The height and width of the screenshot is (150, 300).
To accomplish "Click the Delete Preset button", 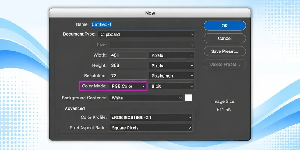I will click(x=225, y=64).
